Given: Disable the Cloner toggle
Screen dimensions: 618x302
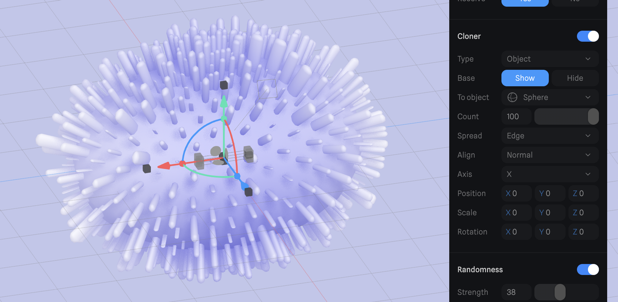Looking at the screenshot, I should (587, 36).
